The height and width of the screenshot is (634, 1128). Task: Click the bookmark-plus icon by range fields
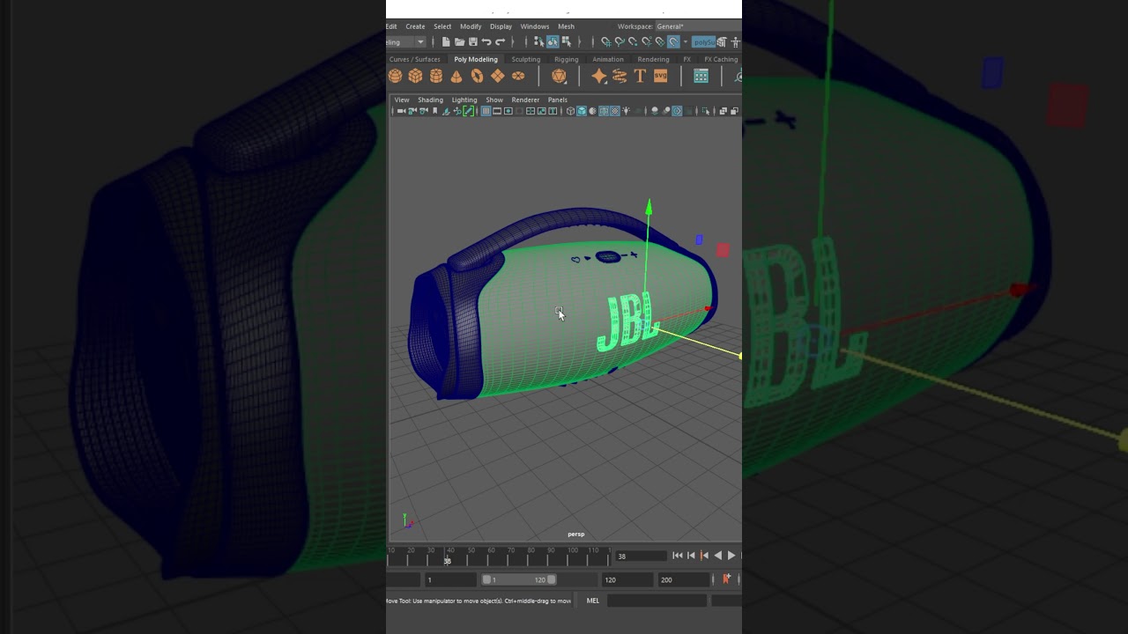pyautogui.click(x=726, y=579)
